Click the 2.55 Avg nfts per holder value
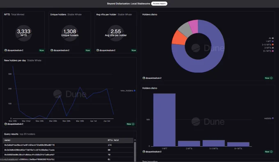This screenshot has width=279, height=162. 116,31
